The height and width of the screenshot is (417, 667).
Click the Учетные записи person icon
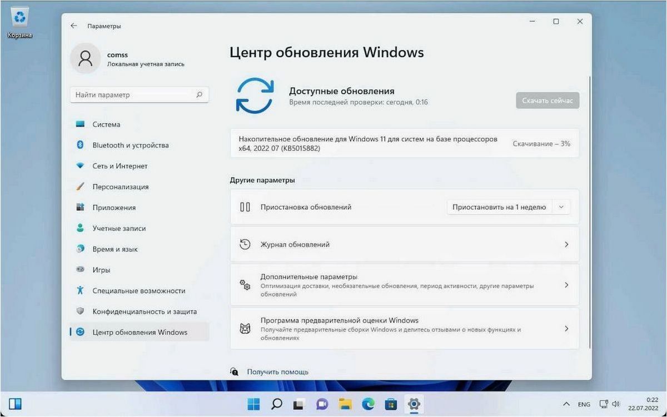80,228
